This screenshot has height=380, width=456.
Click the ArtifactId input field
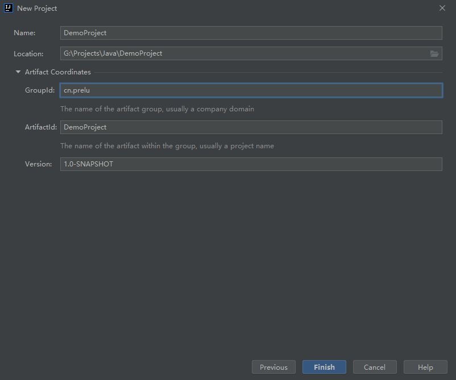point(251,127)
